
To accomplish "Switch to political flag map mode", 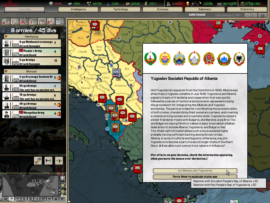I will tap(11, 199).
